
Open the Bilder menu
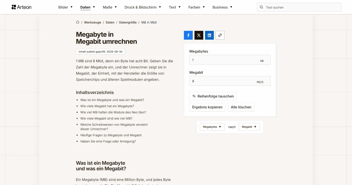tap(65, 7)
